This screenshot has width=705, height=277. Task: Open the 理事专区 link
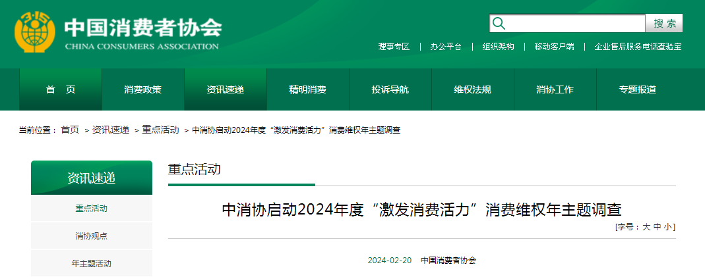point(394,47)
